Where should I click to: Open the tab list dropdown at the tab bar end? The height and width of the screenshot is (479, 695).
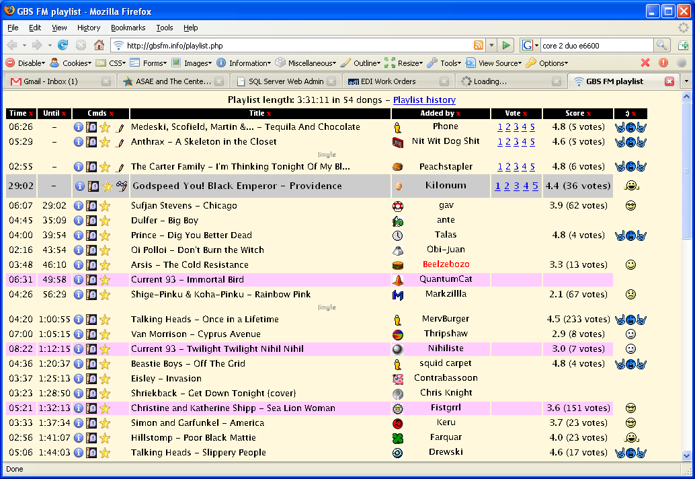pyautogui.click(x=686, y=81)
